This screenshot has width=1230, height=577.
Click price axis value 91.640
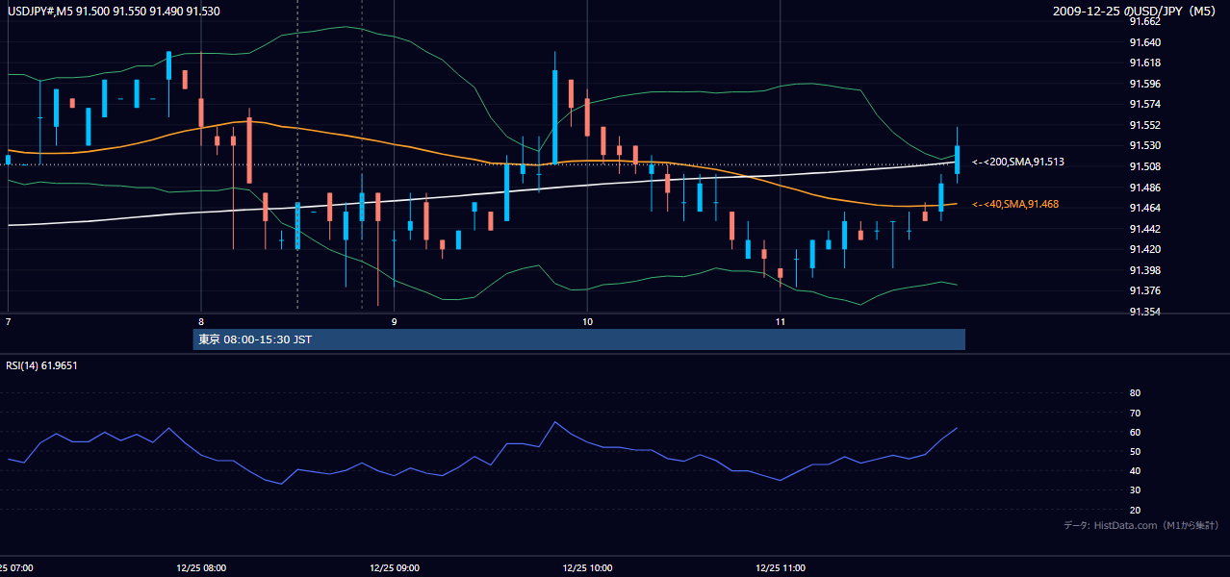(1144, 42)
